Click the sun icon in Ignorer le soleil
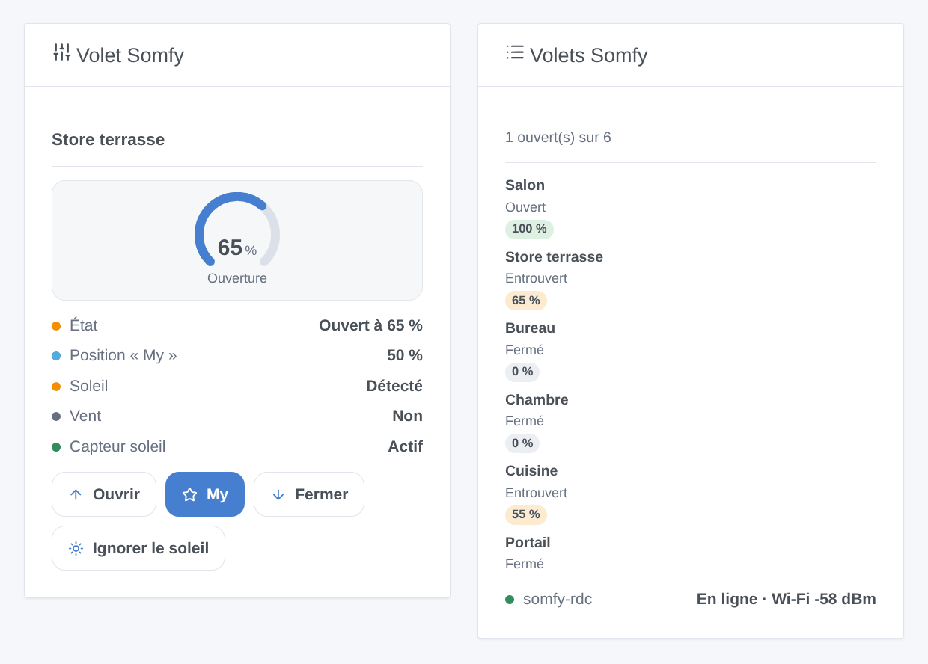This screenshot has height=664, width=928. click(76, 548)
